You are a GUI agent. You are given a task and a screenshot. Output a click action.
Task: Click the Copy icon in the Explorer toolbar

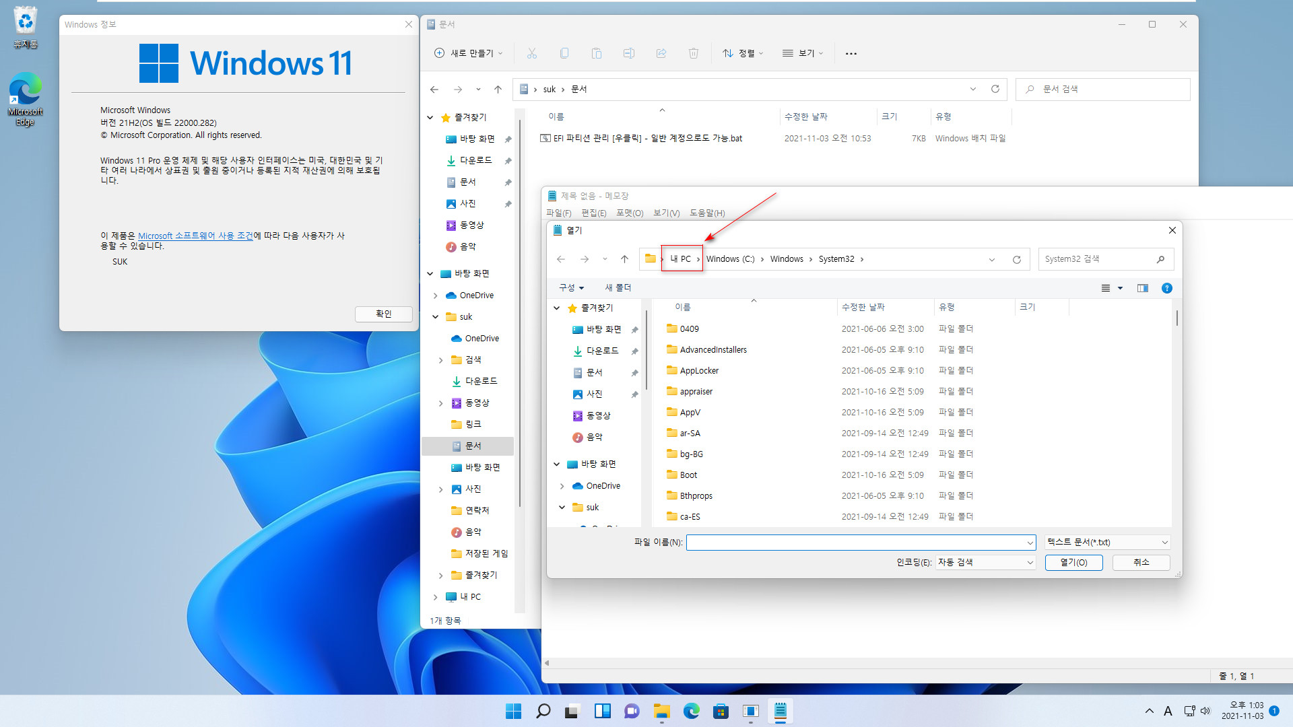coord(564,53)
